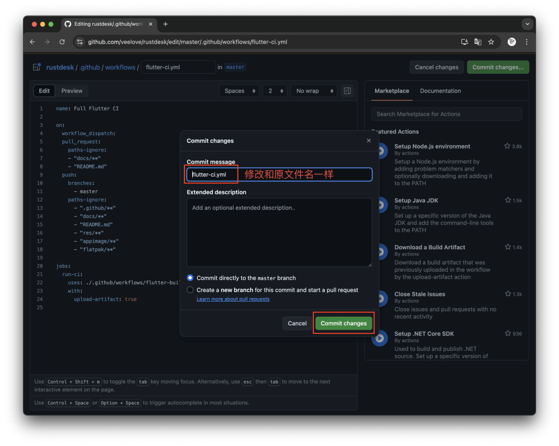This screenshot has height=446, width=559.
Task: Open the No wrap dropdown
Action: [x=313, y=91]
